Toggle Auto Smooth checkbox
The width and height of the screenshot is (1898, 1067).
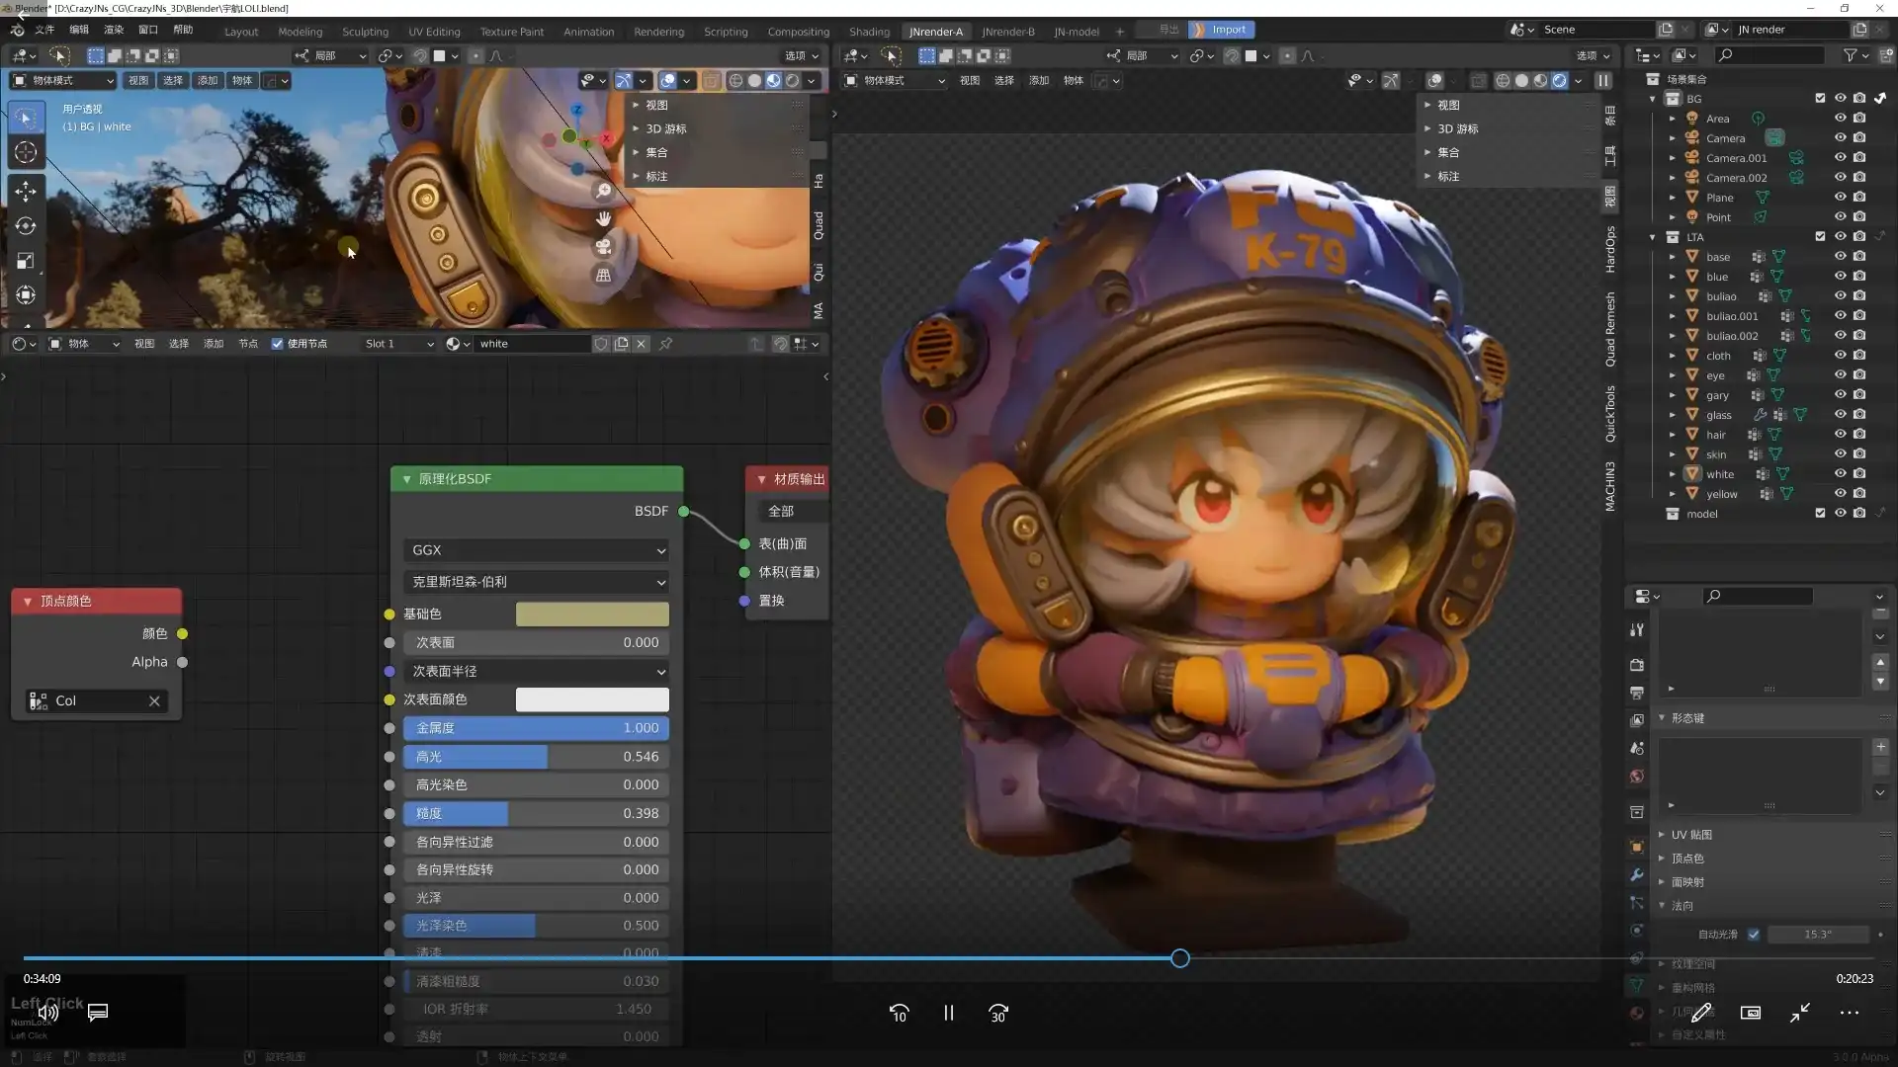pos(1753,934)
